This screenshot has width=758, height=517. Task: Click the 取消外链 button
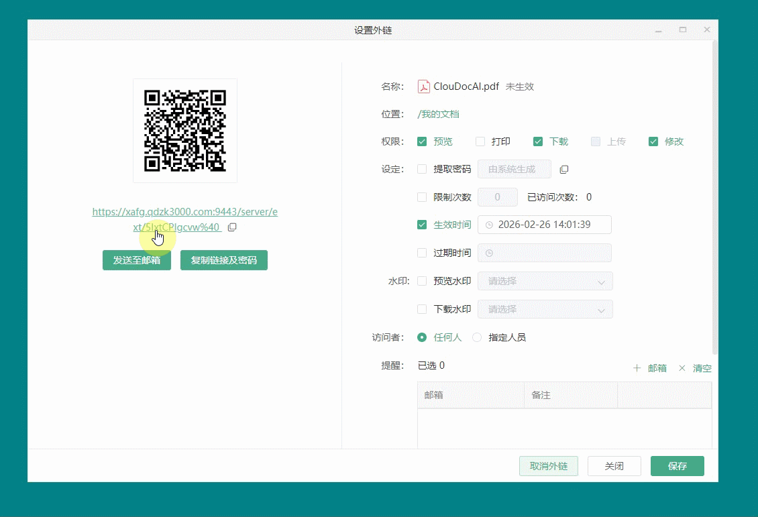(x=549, y=465)
